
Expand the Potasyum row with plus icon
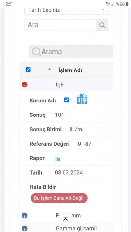click(x=25, y=216)
